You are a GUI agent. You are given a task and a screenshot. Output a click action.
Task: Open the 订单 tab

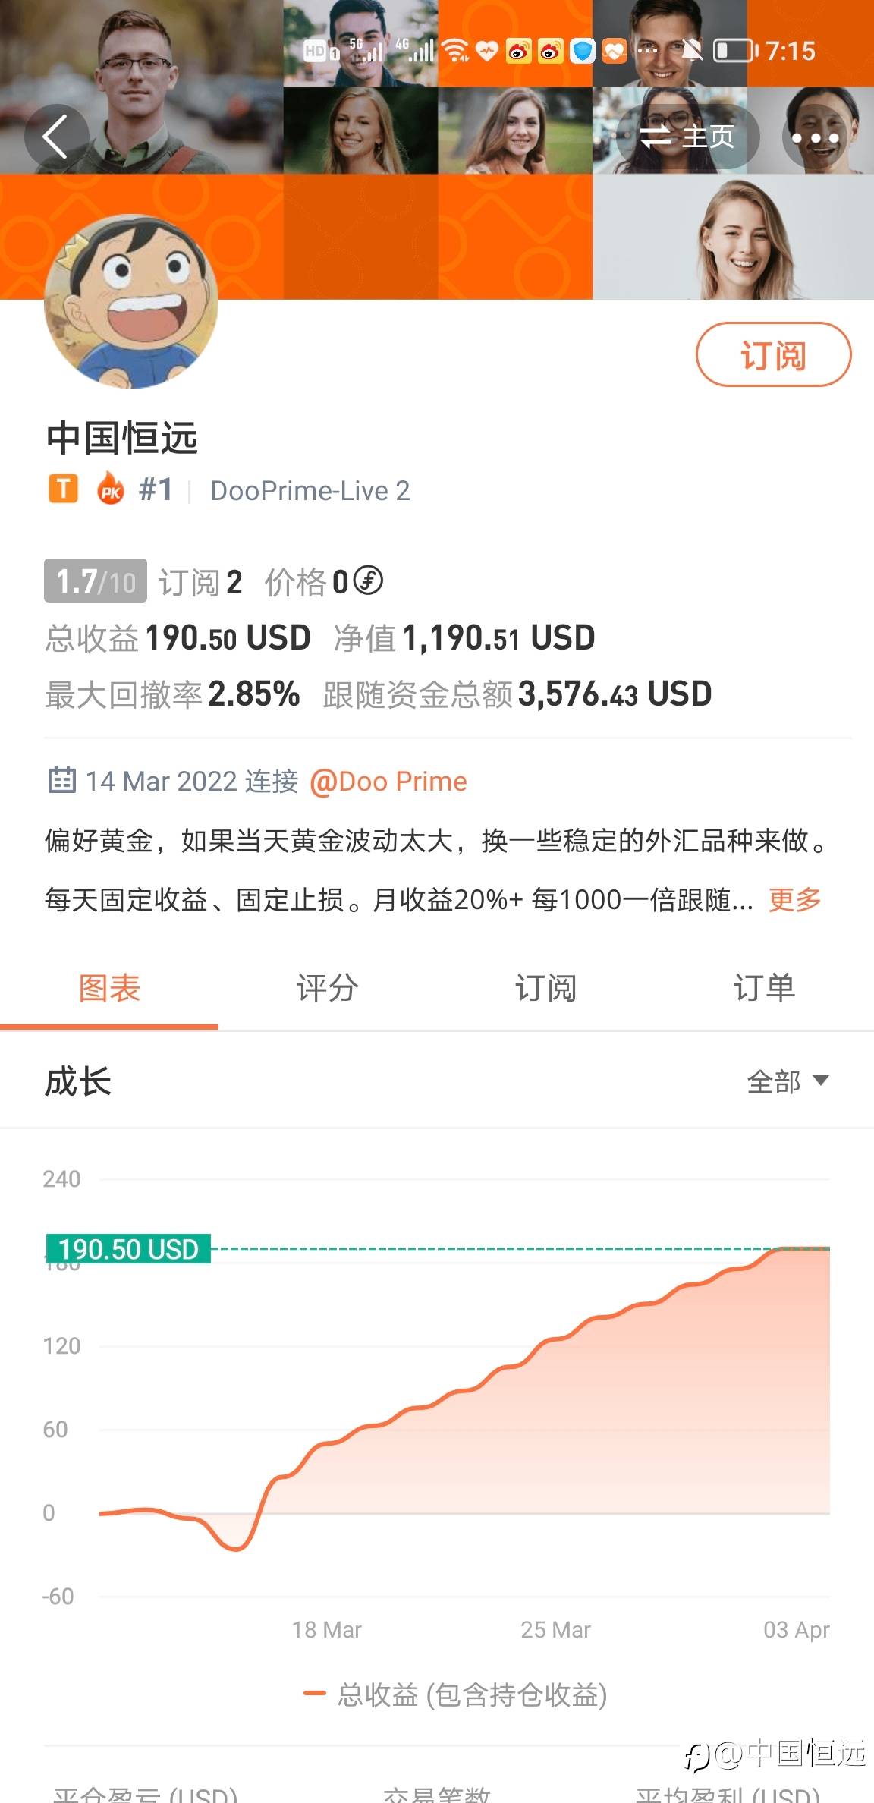pyautogui.click(x=764, y=988)
